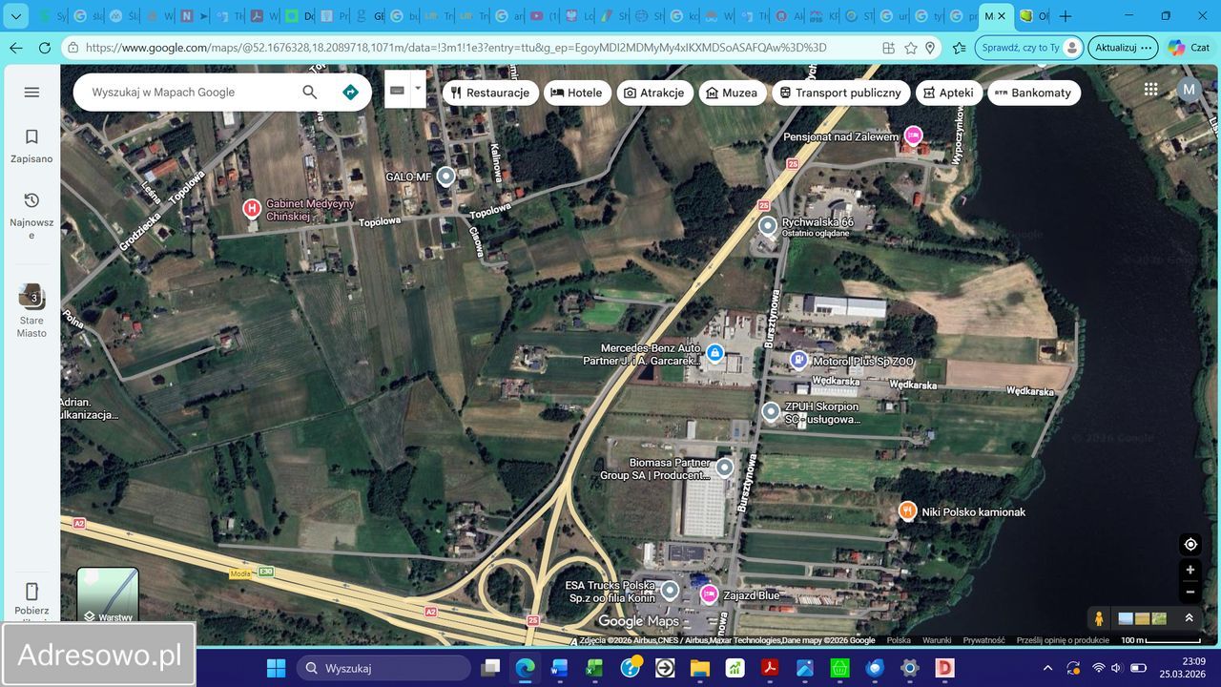
Task: Open File Explorer from the taskbar
Action: pyautogui.click(x=700, y=668)
